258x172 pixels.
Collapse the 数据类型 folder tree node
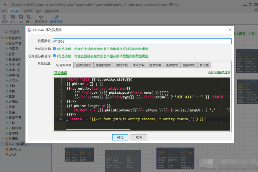(2, 38)
